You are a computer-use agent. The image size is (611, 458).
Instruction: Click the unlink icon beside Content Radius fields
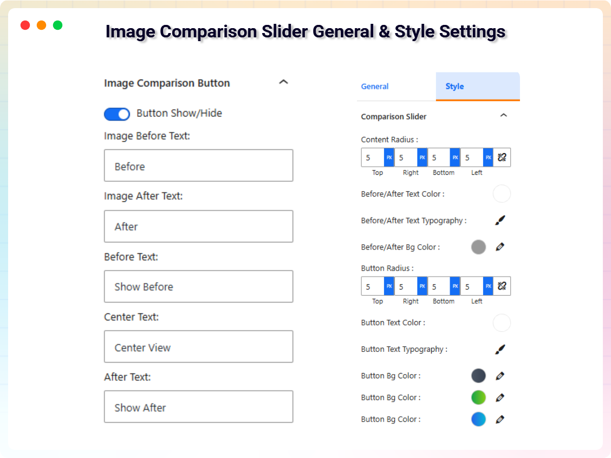[x=502, y=157]
